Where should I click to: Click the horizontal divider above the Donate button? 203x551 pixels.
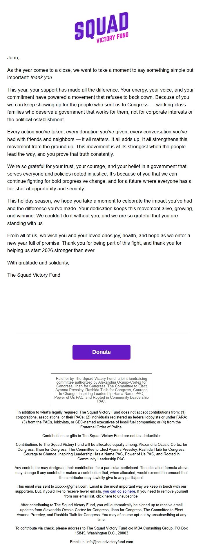coord(101,333)
